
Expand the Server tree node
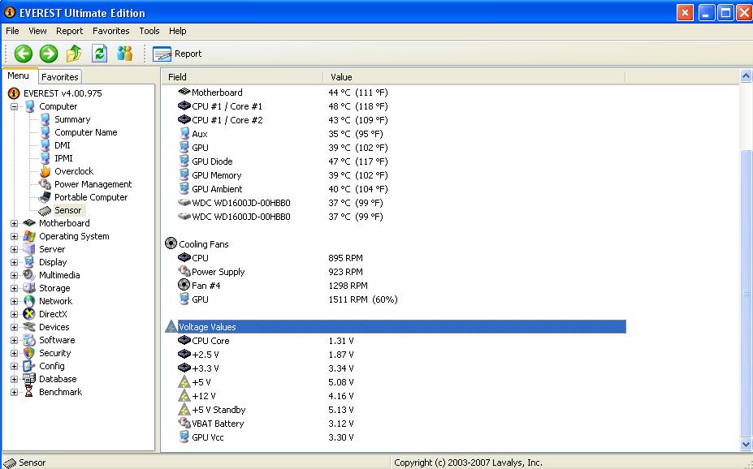[15, 249]
